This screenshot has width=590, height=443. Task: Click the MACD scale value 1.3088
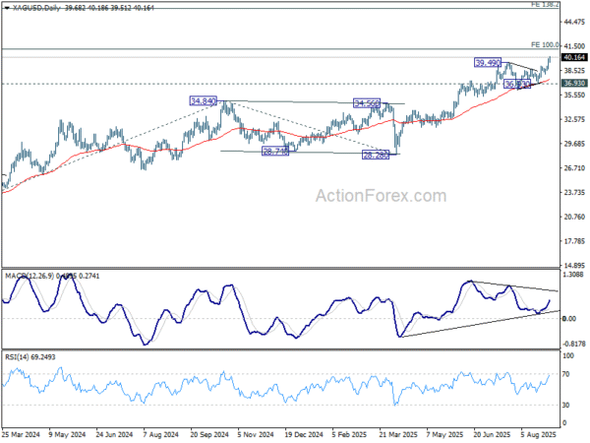point(573,275)
